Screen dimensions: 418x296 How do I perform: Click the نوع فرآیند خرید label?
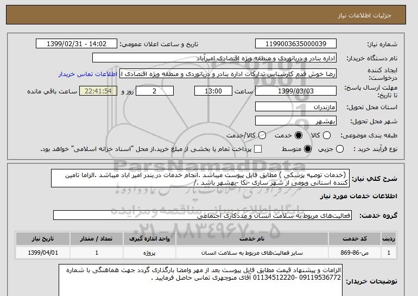tap(375, 149)
